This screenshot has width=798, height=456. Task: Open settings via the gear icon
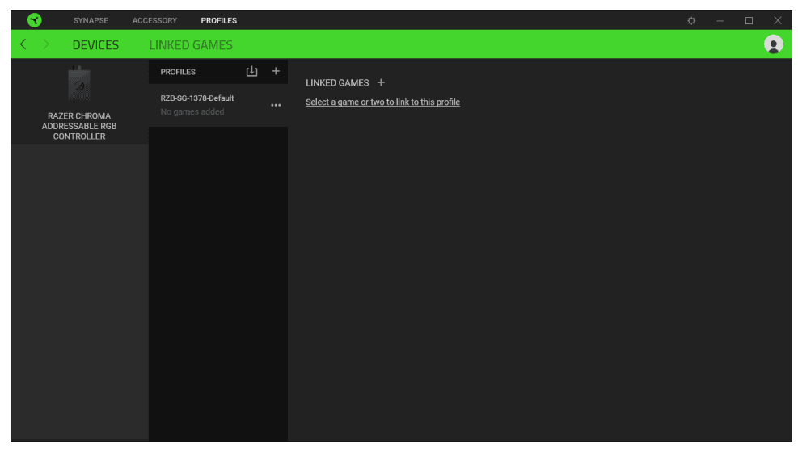coord(691,20)
